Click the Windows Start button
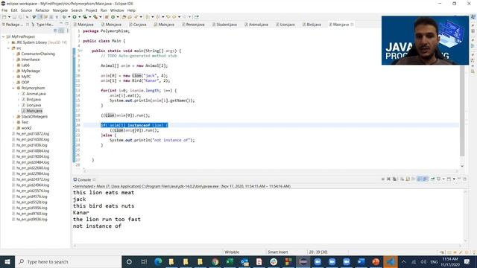The width and height of the screenshot is (477, 268). pos(7,261)
